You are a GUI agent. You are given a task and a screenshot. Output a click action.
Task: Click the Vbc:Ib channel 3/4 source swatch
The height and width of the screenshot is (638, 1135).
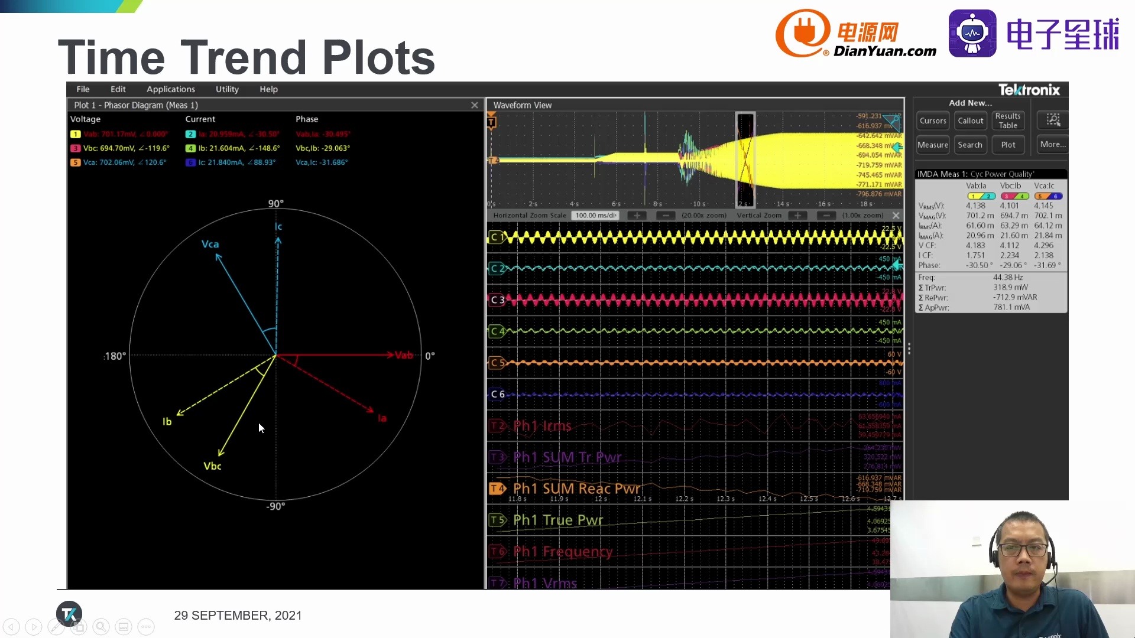pos(1014,196)
